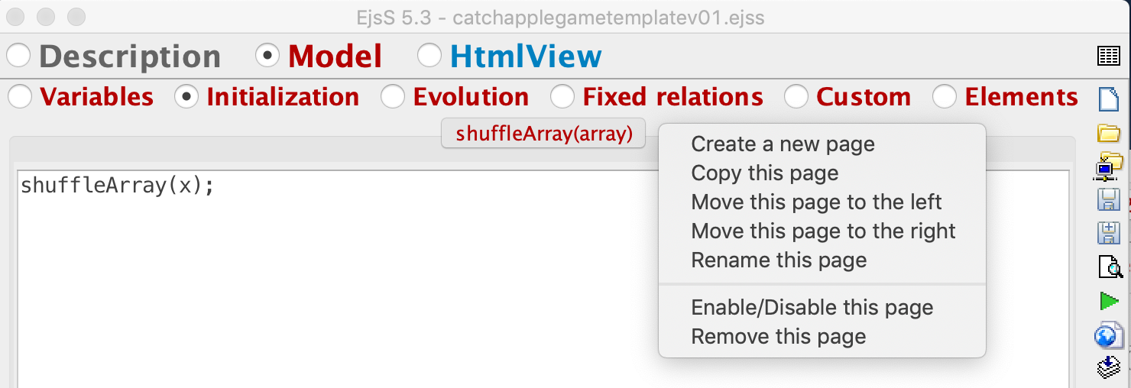Screen dimensions: 1131x388
Task: Select the Description radio button
Action: (x=114, y=56)
